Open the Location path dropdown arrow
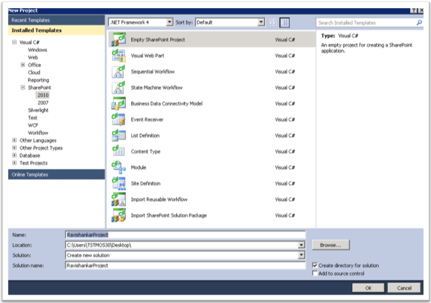The height and width of the screenshot is (303, 431). tap(302, 245)
